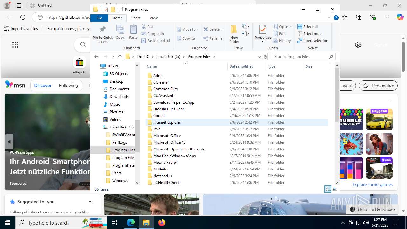Switch to the View ribbon tab

154,18
